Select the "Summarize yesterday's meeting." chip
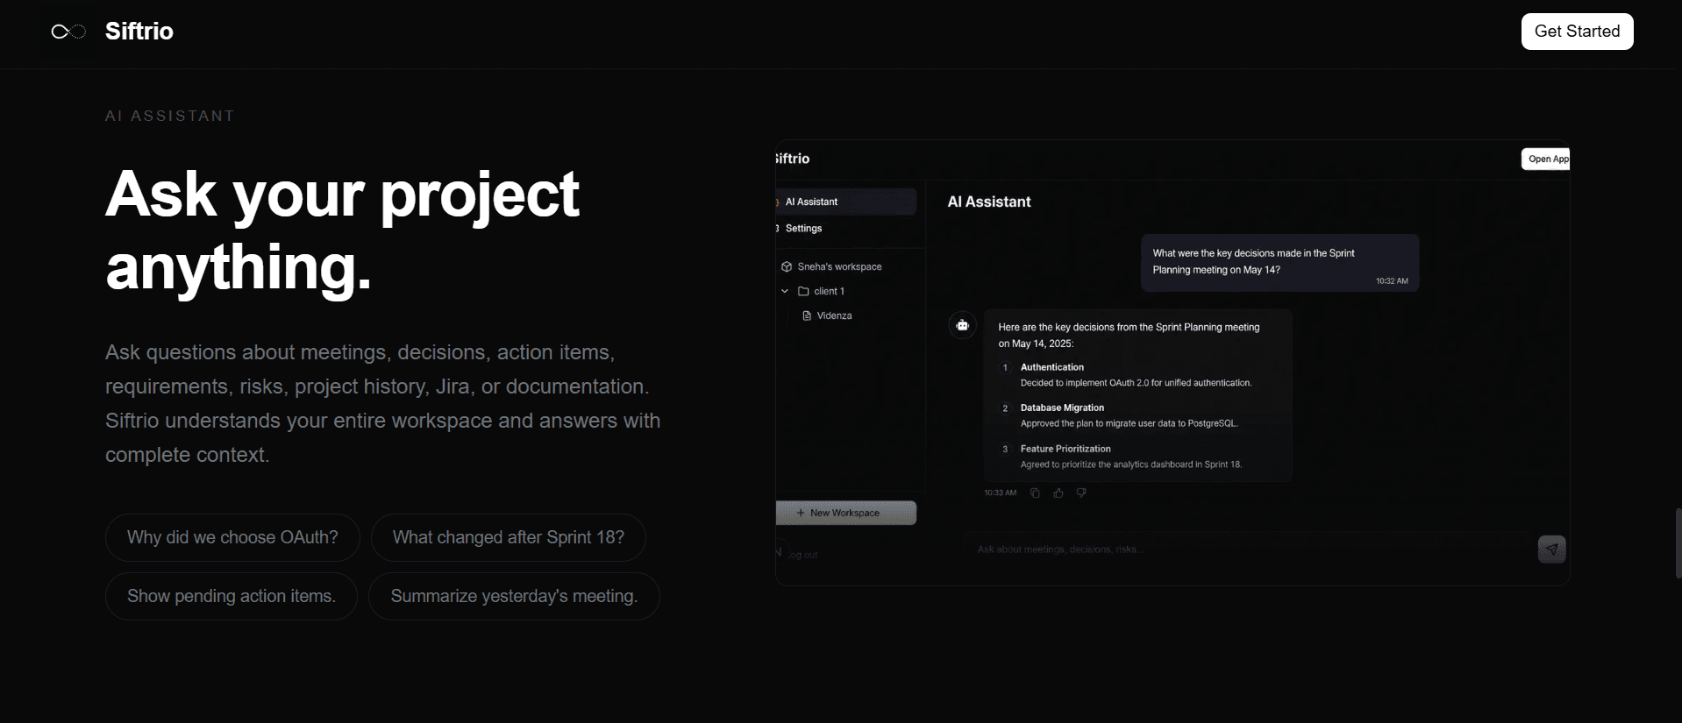1682x723 pixels. 514,596
